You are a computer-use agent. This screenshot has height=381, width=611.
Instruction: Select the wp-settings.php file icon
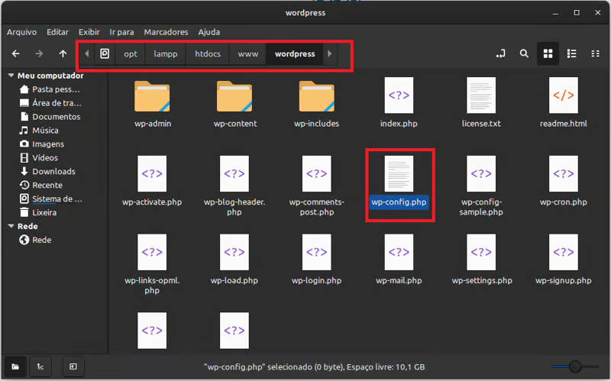[x=481, y=253]
